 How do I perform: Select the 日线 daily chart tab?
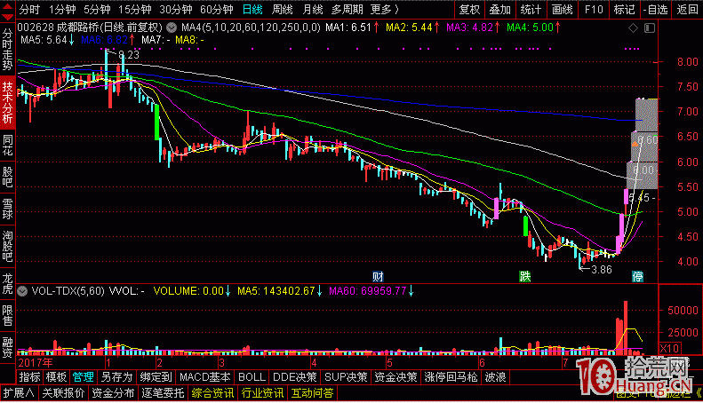click(252, 10)
